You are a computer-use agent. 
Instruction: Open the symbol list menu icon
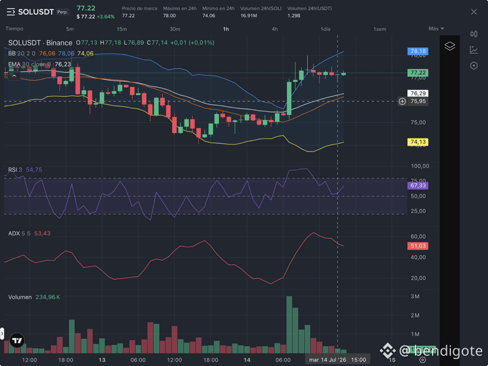[11, 12]
